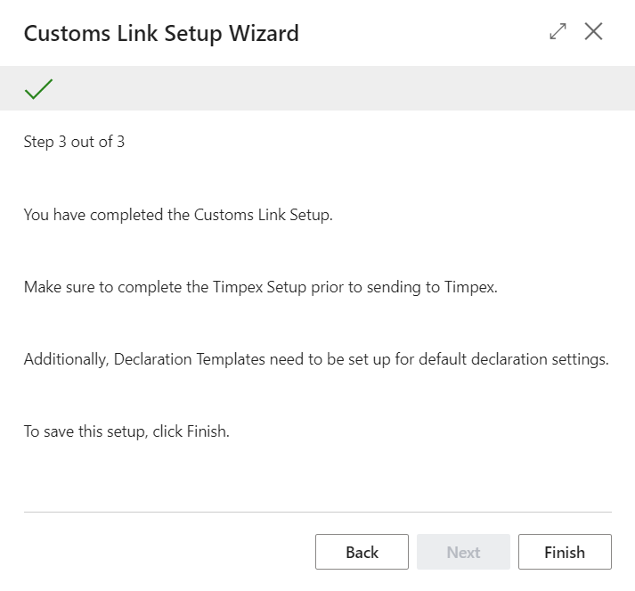Viewport: 635px width, 591px height.
Task: Click the 'You have completed' sentence
Action: [x=178, y=215]
